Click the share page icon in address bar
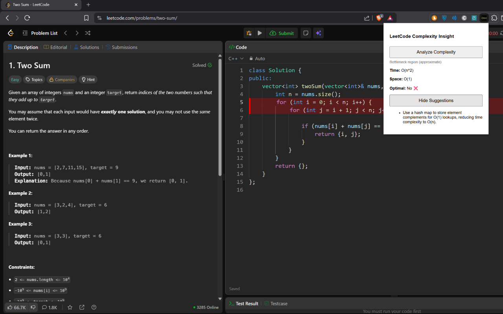Screen dimensions: 503x314 point(367,18)
